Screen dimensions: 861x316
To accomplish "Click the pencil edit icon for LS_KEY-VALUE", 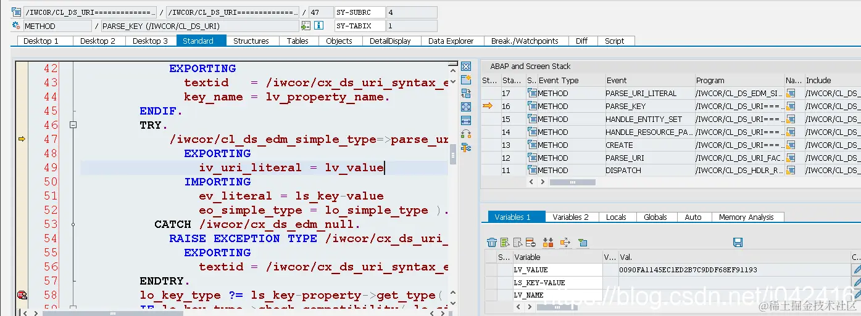I will click(x=856, y=283).
